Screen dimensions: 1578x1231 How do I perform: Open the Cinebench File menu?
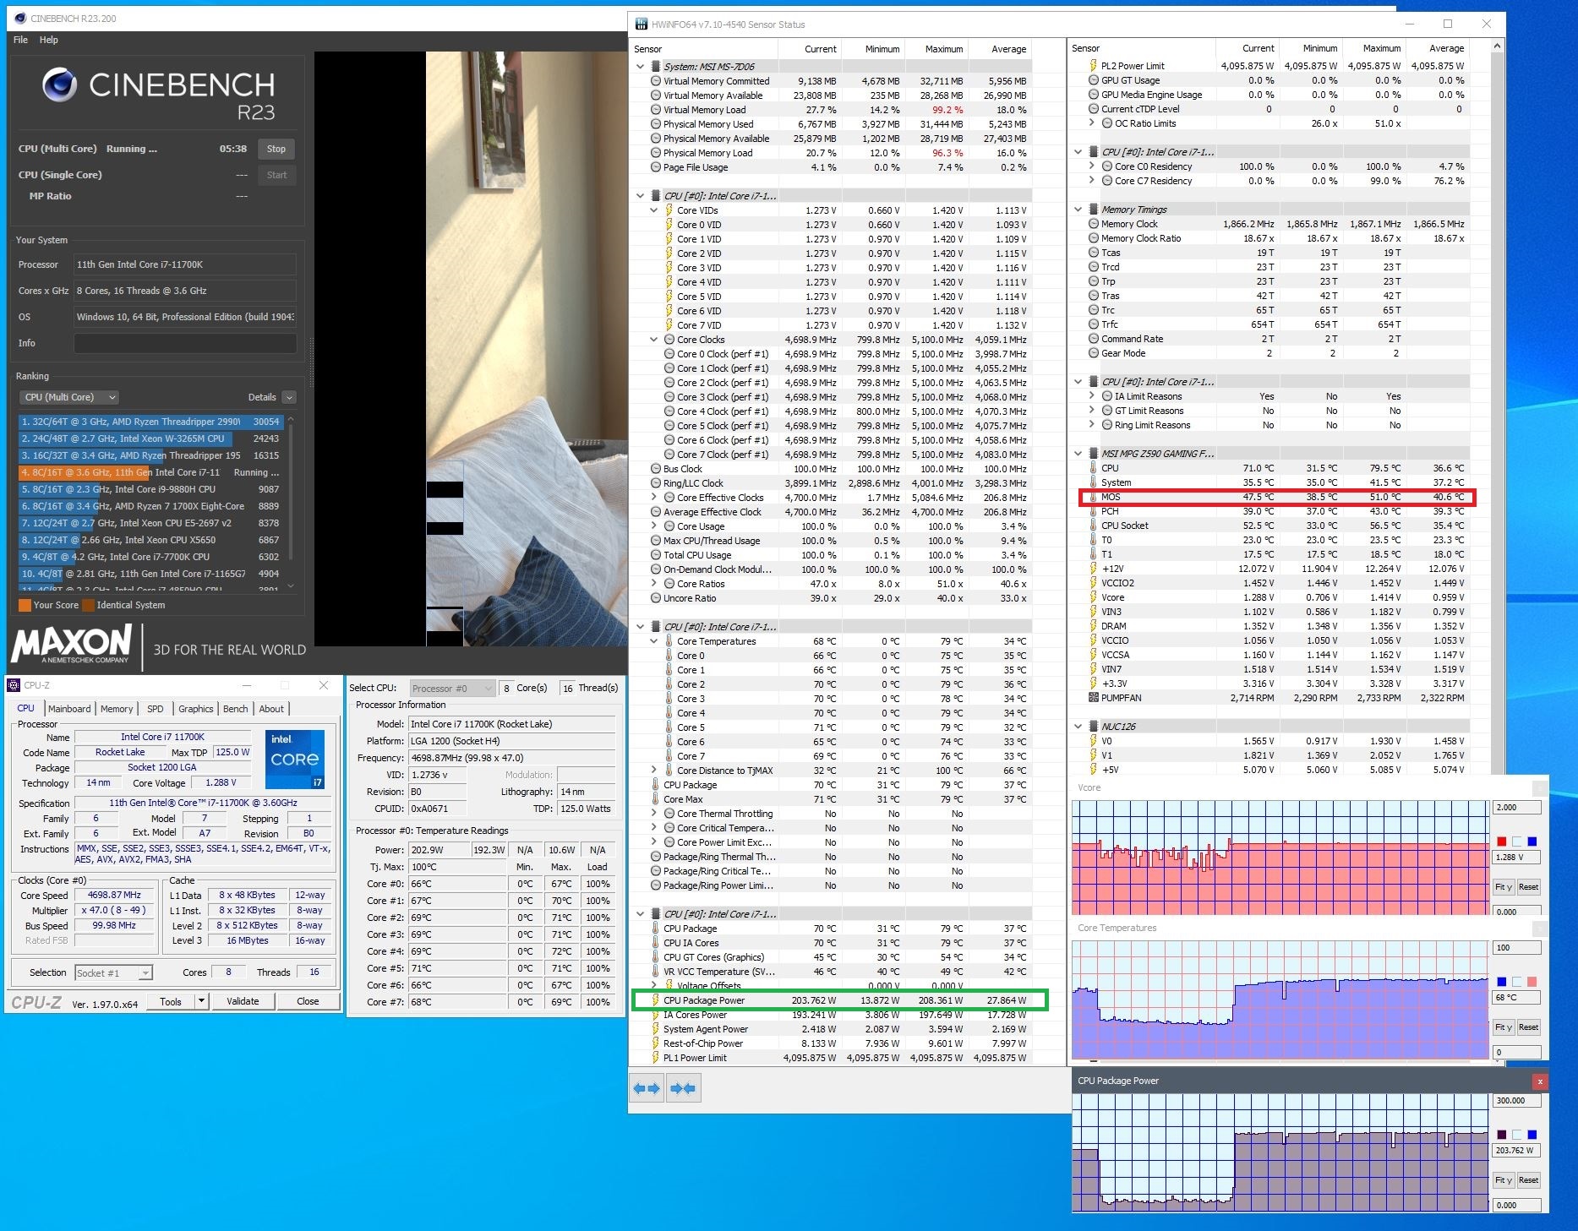pyautogui.click(x=21, y=40)
